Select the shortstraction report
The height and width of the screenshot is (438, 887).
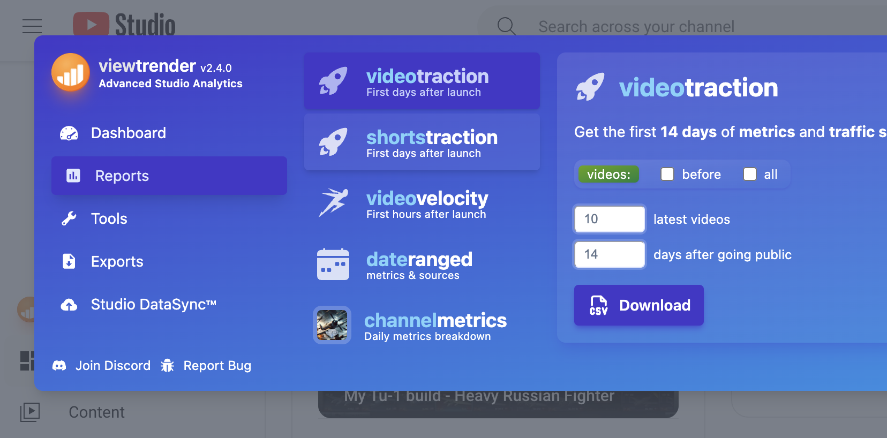tap(422, 142)
